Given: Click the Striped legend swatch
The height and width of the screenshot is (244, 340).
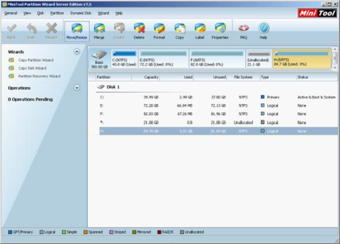Looking at the screenshot, I should point(111,232).
